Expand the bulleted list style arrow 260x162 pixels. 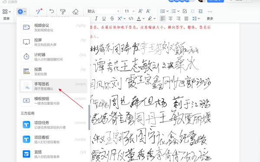point(167,11)
